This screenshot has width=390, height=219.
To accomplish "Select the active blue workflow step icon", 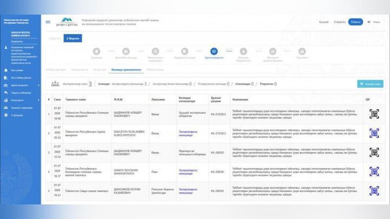I will tap(214, 52).
